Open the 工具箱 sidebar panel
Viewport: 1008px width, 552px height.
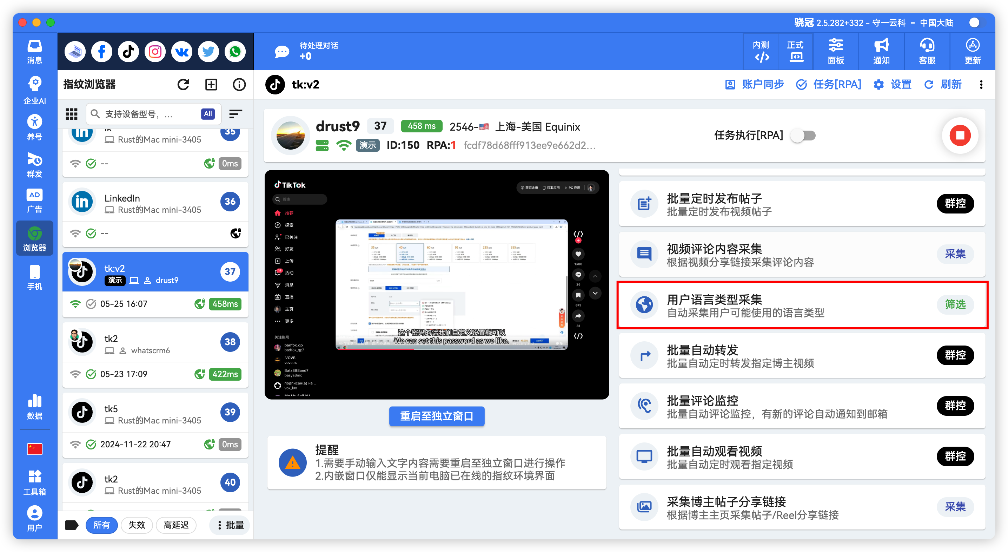click(34, 481)
